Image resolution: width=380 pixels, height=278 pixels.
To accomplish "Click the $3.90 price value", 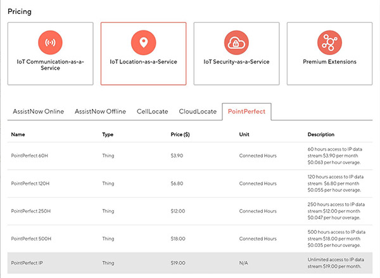I will click(x=177, y=156).
